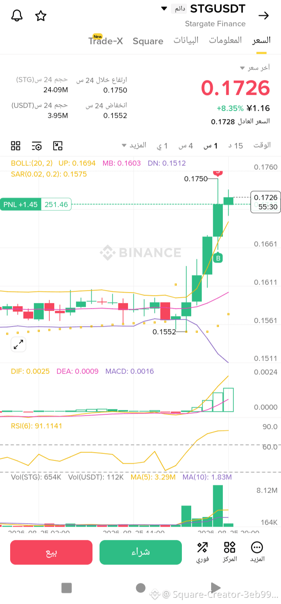Tap the +8.35% change percentage
281x604 pixels.
[230, 108]
